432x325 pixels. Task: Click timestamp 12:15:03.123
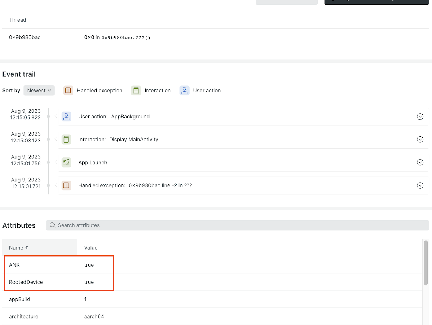tap(26, 141)
